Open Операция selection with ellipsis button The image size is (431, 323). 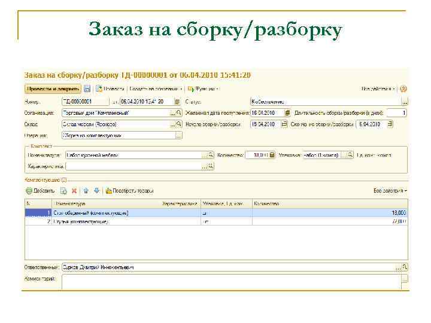[x=178, y=136]
